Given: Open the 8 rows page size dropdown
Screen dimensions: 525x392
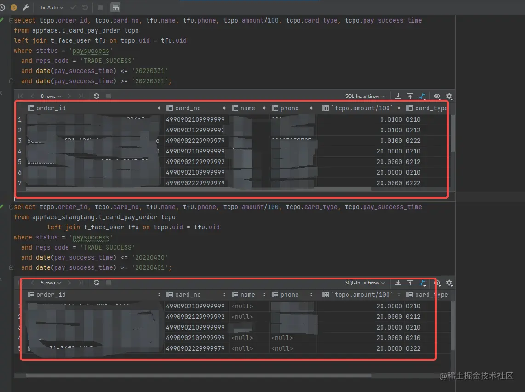Looking at the screenshot, I should [x=51, y=96].
